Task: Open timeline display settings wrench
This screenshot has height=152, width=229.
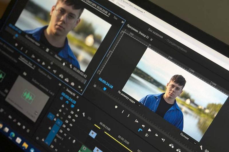Action: pos(84,114)
